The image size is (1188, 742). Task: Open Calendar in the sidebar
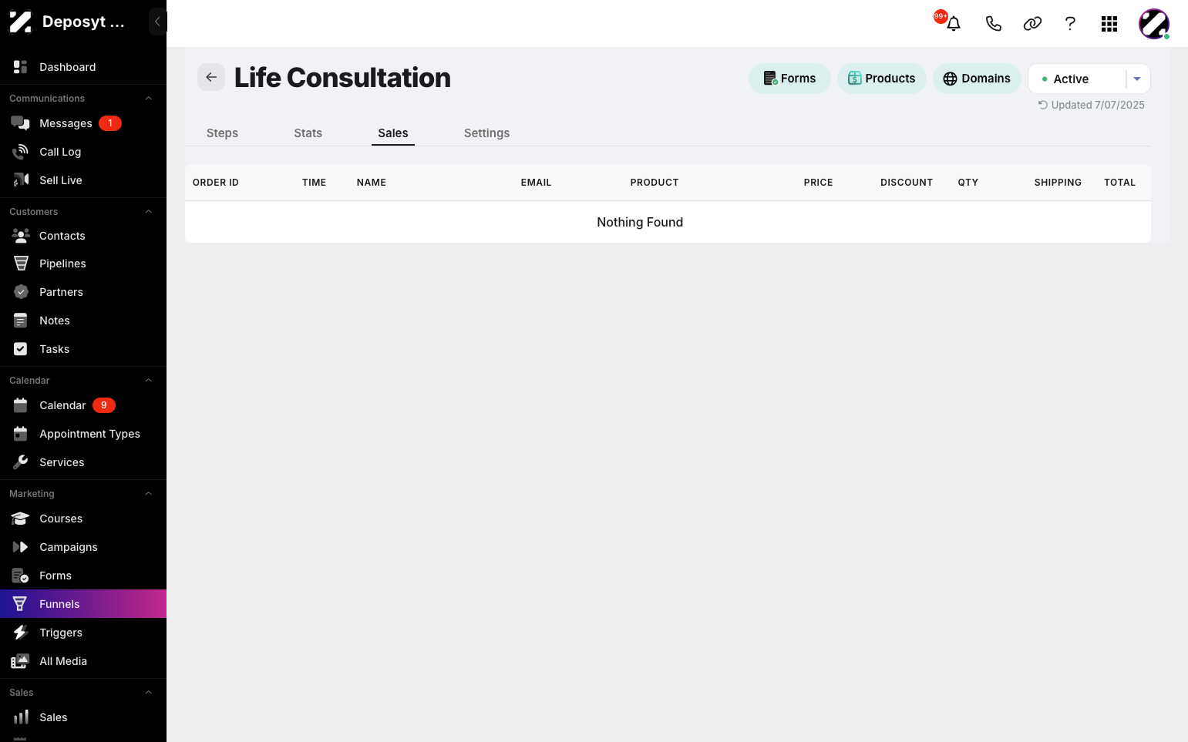tap(83, 405)
